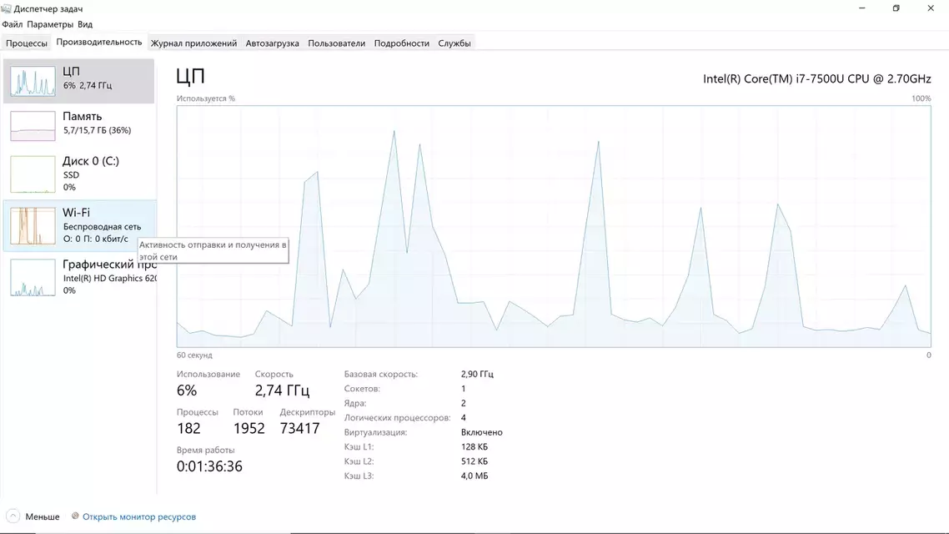Image resolution: width=949 pixels, height=534 pixels.
Task: Select Wi-Fi Беспроводная сеть entry
Action: (79, 225)
